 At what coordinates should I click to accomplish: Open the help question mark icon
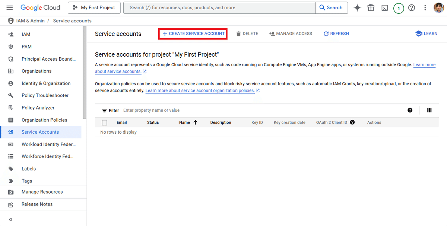click(412, 8)
